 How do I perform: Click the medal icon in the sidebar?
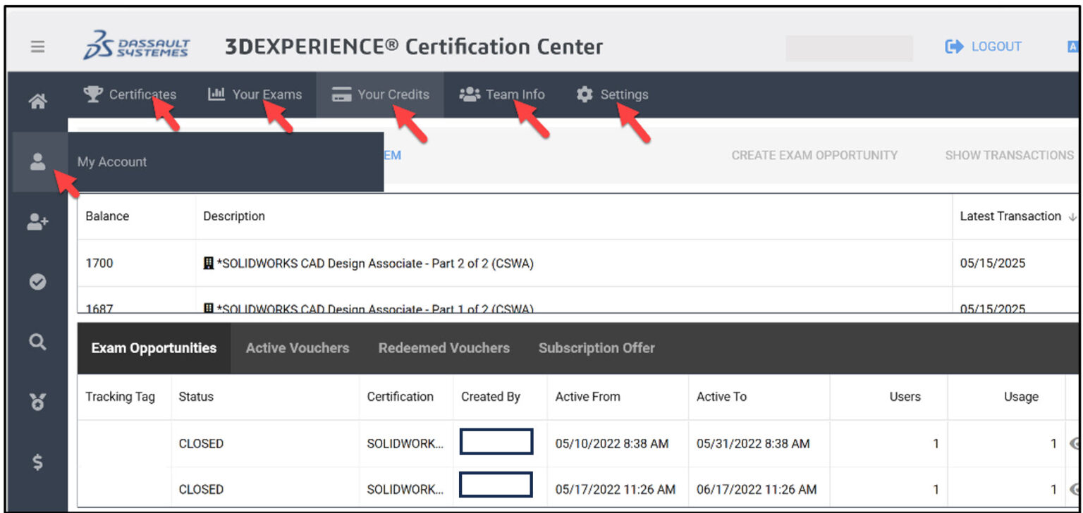[x=37, y=402]
